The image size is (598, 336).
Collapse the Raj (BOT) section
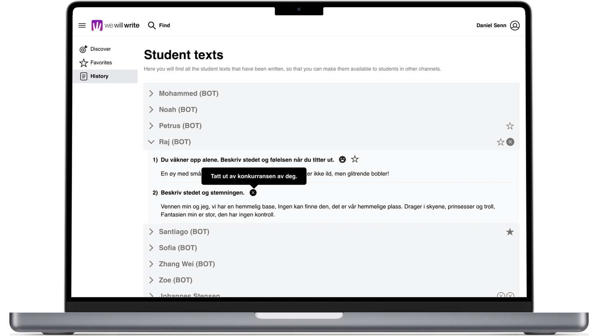pos(151,142)
